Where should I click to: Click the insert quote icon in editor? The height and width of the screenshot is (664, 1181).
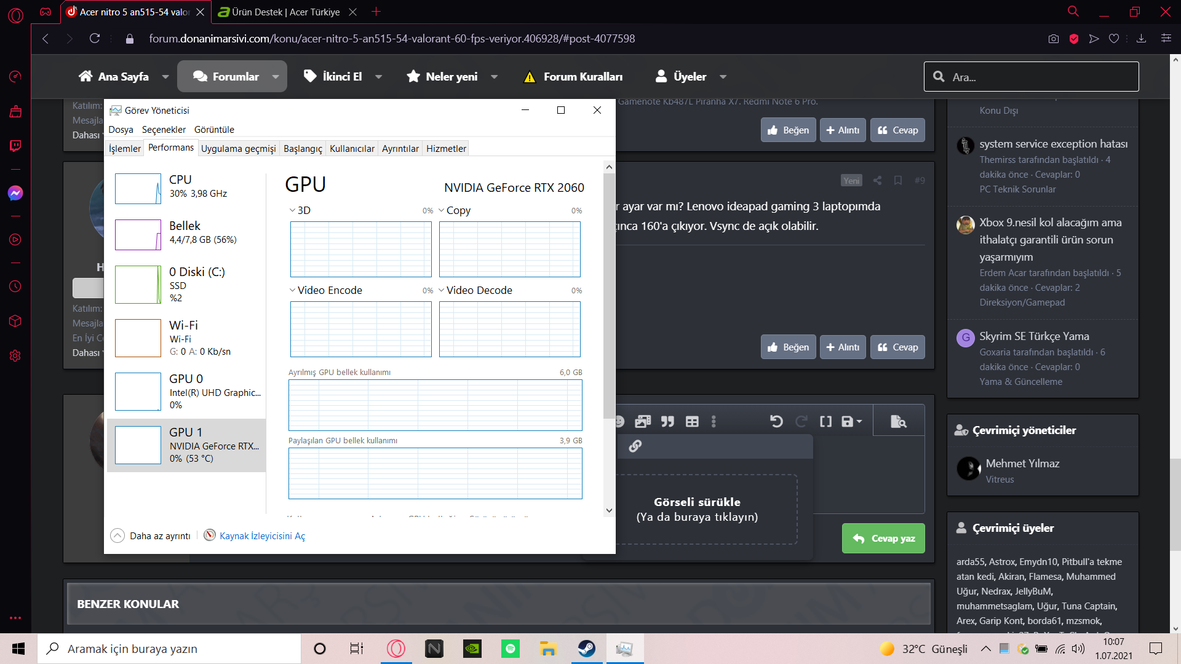667,421
